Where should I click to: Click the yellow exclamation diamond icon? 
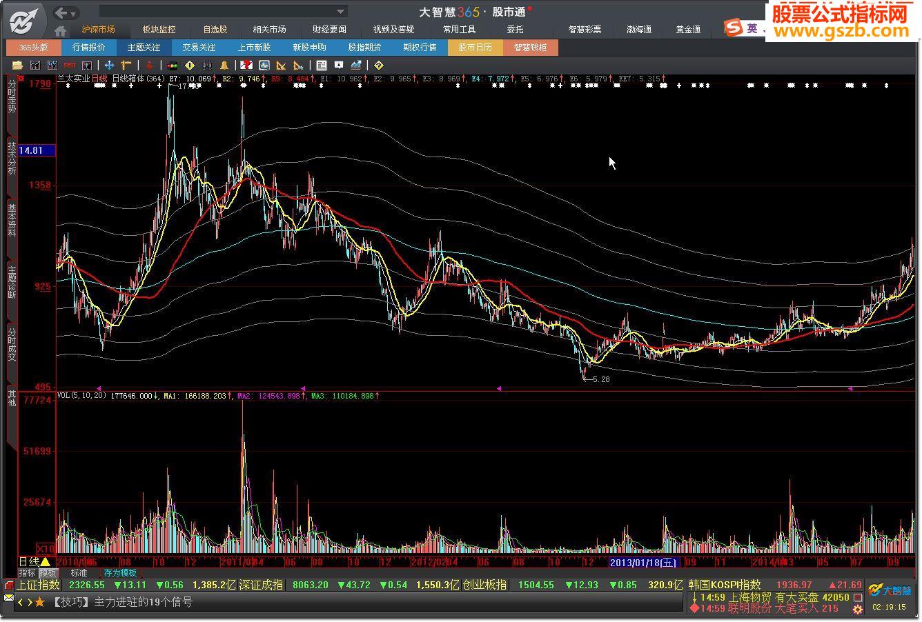click(190, 66)
